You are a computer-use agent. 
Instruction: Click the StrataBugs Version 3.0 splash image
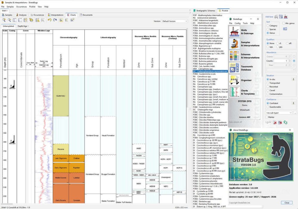[x=260, y=157]
